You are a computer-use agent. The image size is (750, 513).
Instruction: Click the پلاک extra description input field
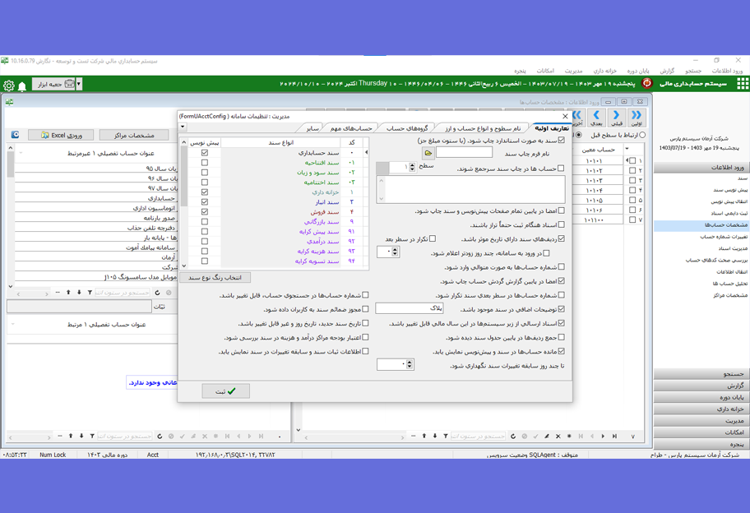410,308
